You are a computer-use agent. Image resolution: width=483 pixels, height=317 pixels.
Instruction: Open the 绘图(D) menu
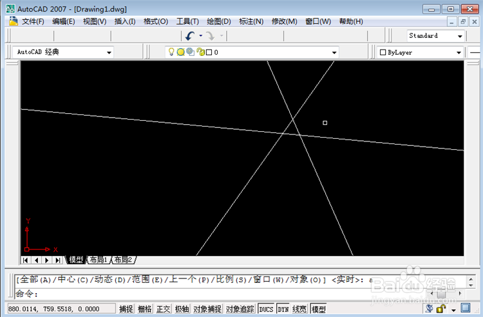point(219,21)
